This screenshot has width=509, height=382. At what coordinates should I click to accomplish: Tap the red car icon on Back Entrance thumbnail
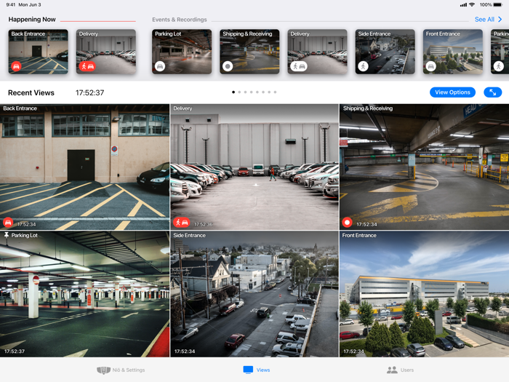tap(16, 66)
